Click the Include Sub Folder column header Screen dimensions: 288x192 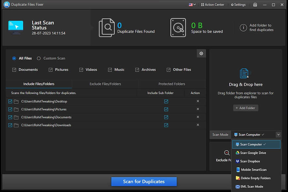[160, 93]
